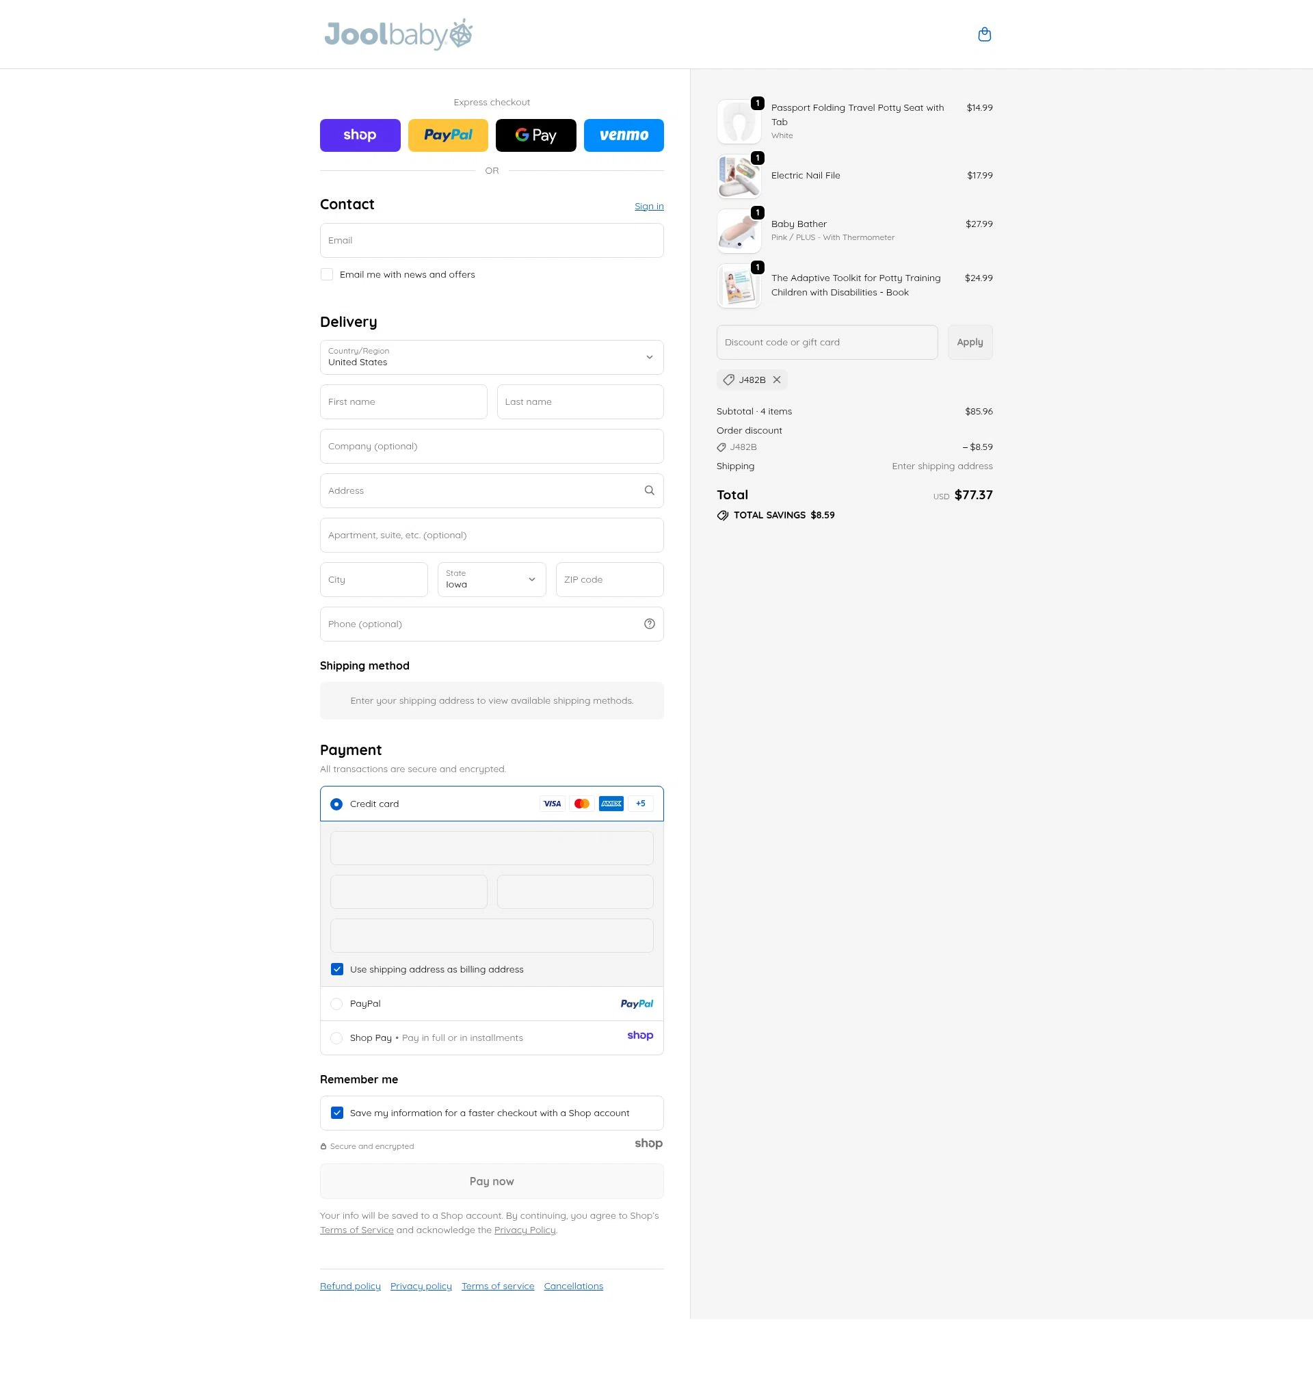Select the PayPal payment method

point(336,1003)
